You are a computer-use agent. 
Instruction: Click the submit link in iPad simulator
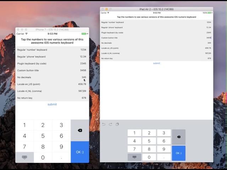point(156,63)
